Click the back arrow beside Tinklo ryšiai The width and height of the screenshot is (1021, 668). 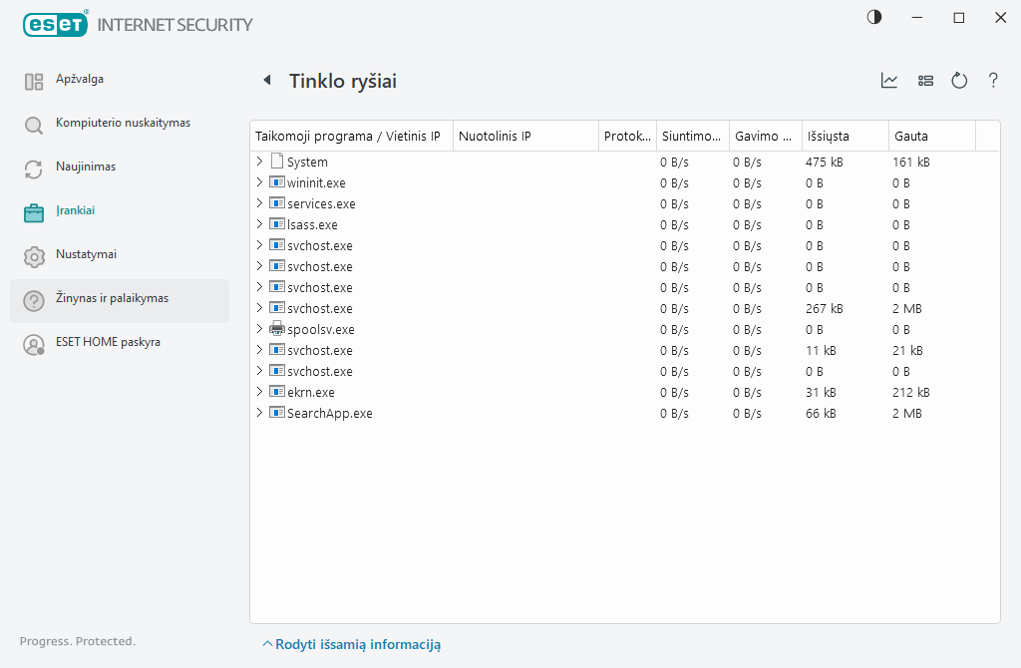[266, 81]
